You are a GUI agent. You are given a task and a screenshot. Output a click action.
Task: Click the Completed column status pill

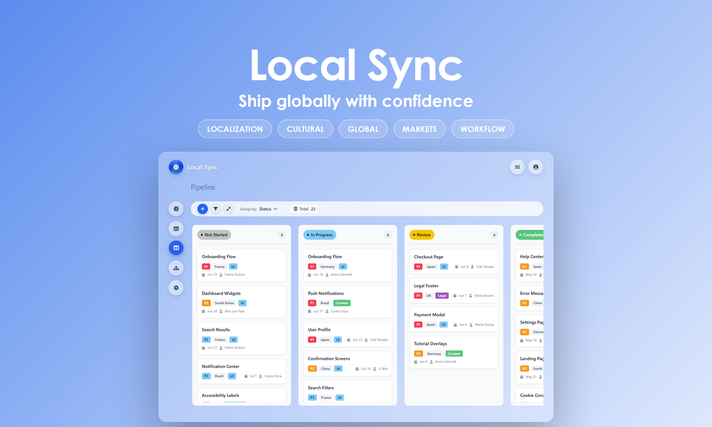[530, 235]
